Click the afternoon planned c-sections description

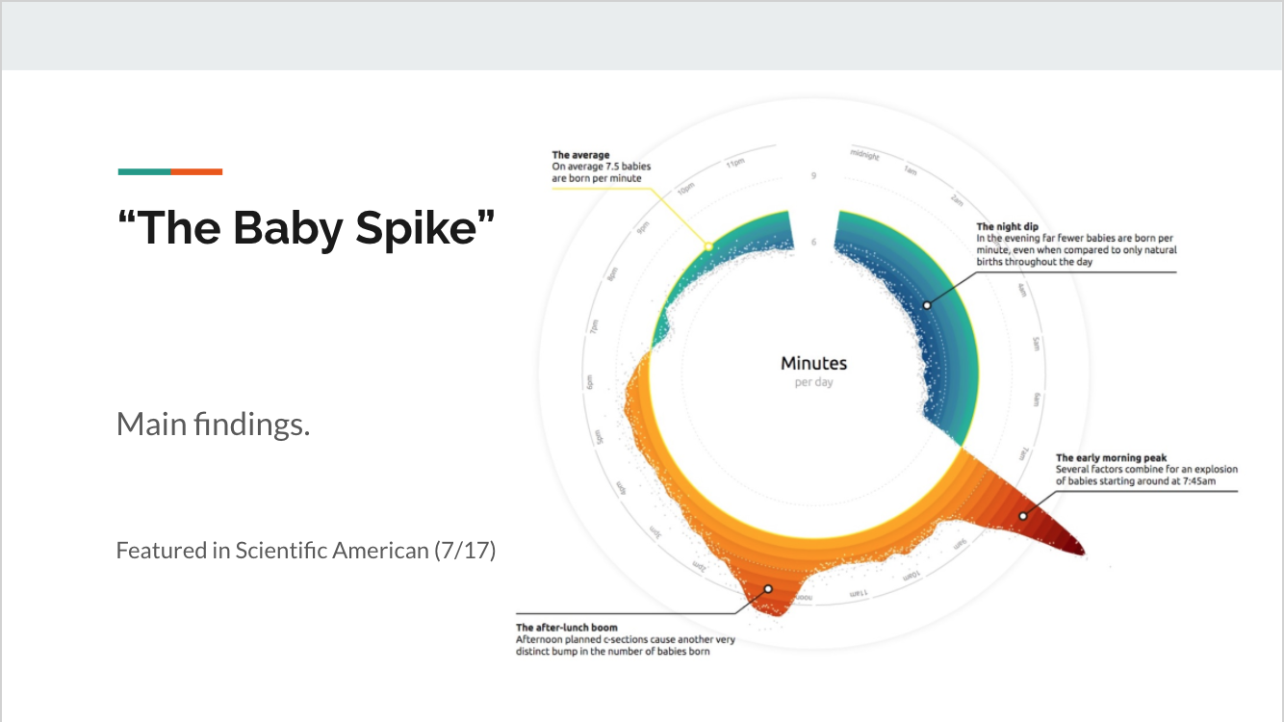tap(626, 645)
